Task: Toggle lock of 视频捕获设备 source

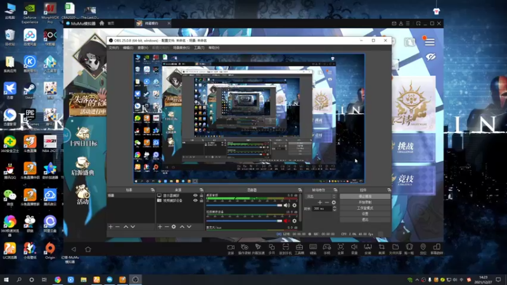Action: (202, 200)
